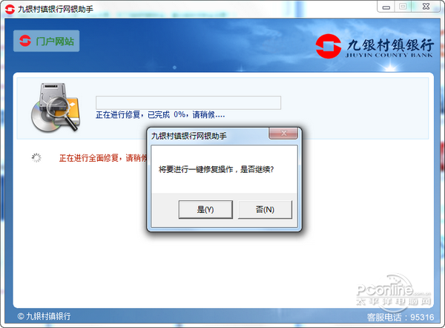445x328 pixels.
Task: Click the customer service phone 95316
Action: tap(400, 317)
